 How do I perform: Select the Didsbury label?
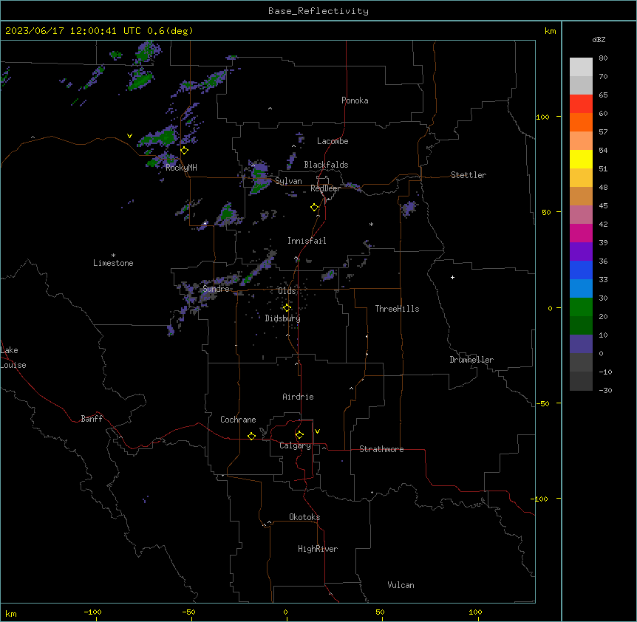click(283, 318)
